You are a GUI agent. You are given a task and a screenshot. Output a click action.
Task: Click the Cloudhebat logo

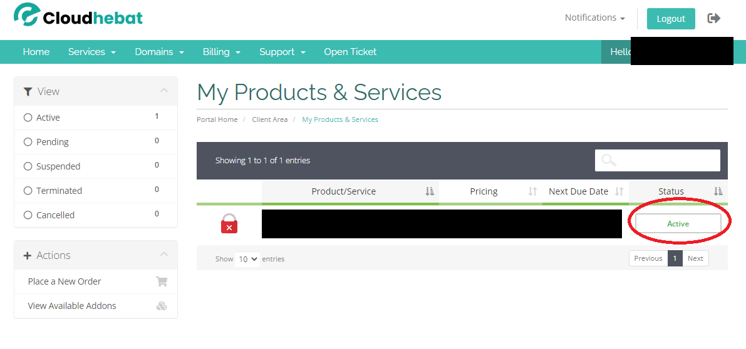(78, 15)
